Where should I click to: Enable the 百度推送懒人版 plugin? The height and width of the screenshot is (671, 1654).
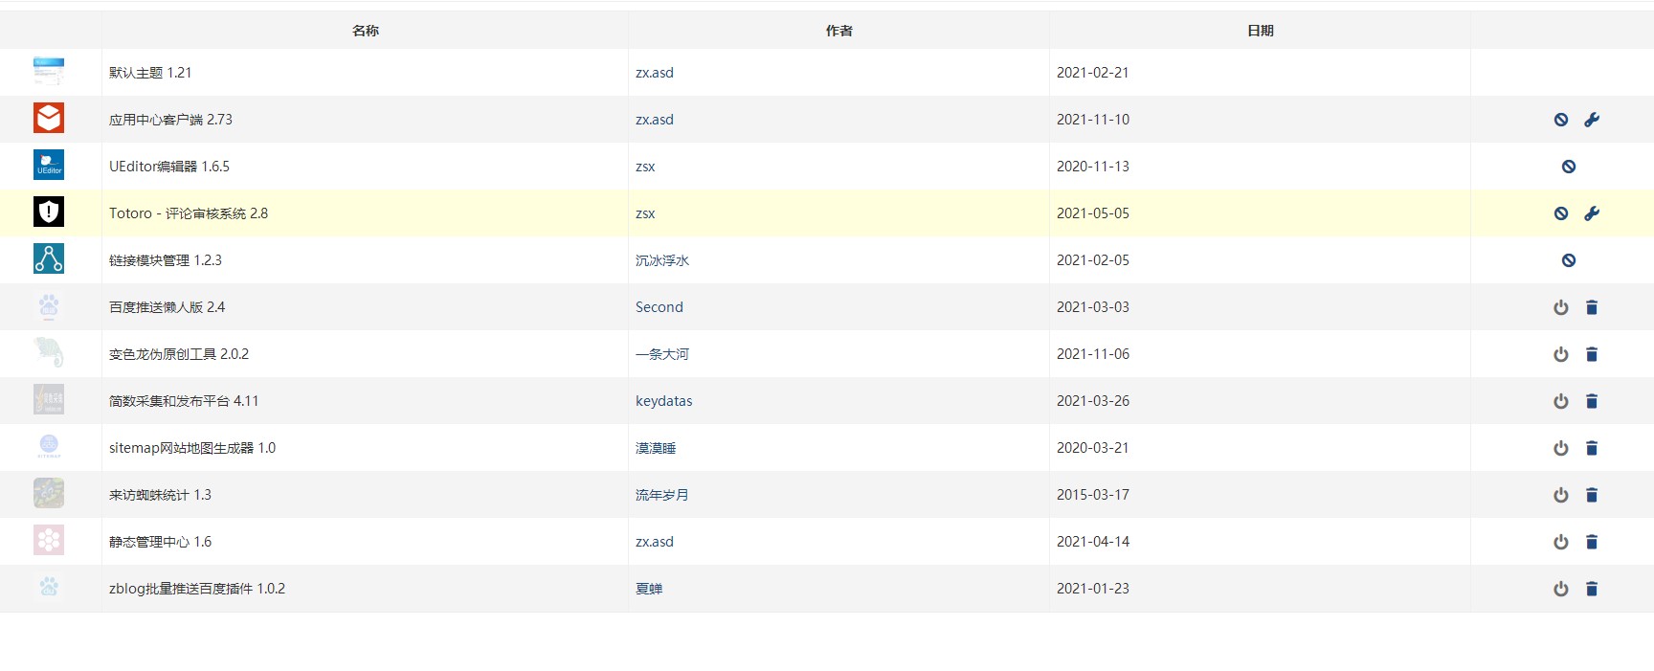(1560, 307)
